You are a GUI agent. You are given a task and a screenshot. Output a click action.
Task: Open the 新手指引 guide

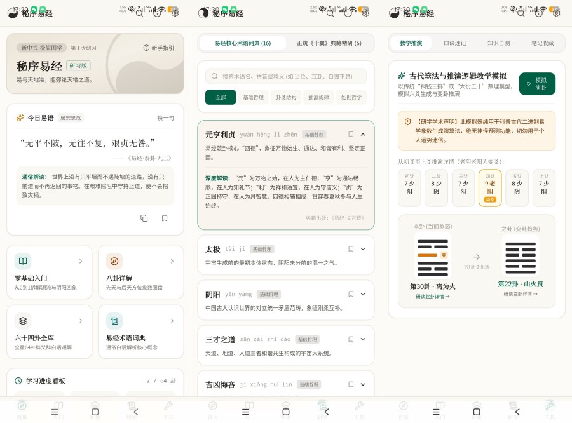159,48
